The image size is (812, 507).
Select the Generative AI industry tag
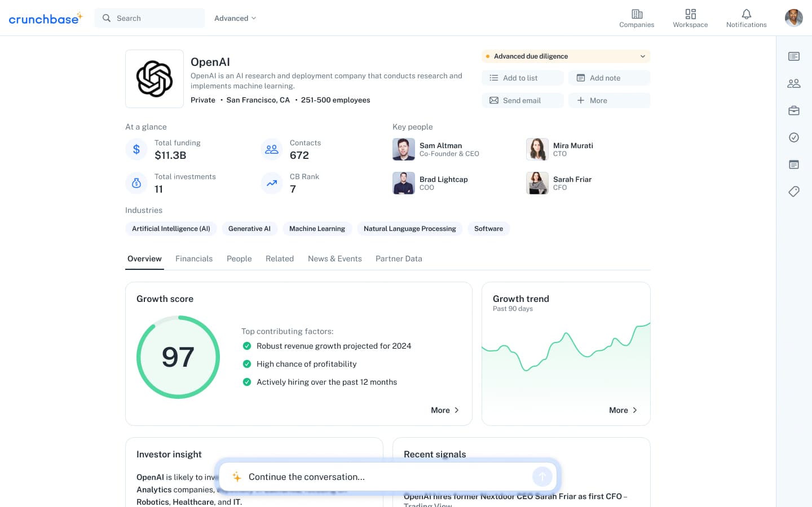249,229
